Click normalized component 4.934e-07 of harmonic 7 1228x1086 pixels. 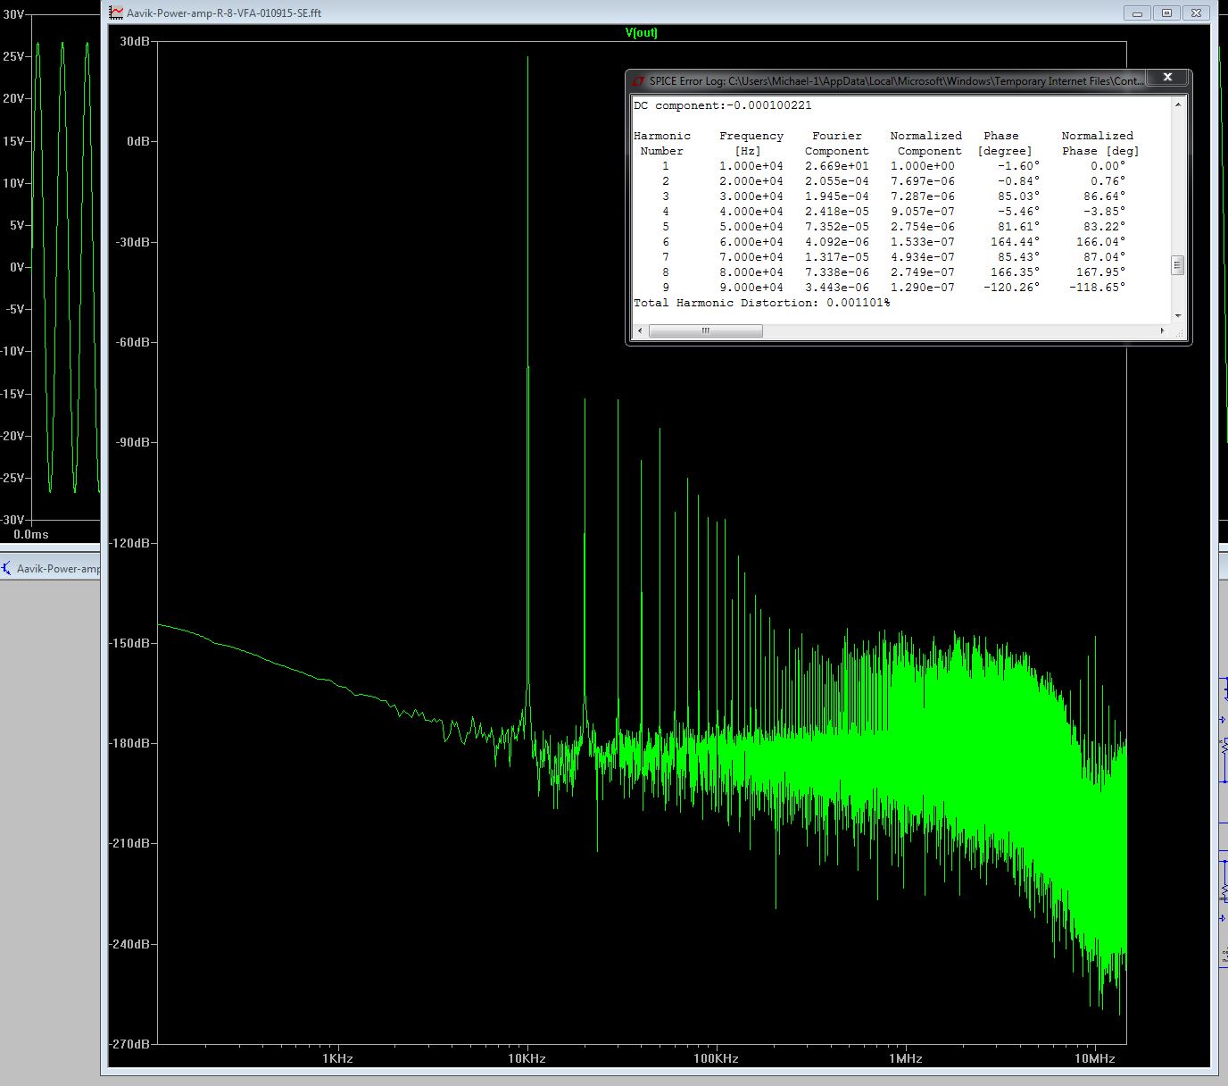[x=922, y=257]
